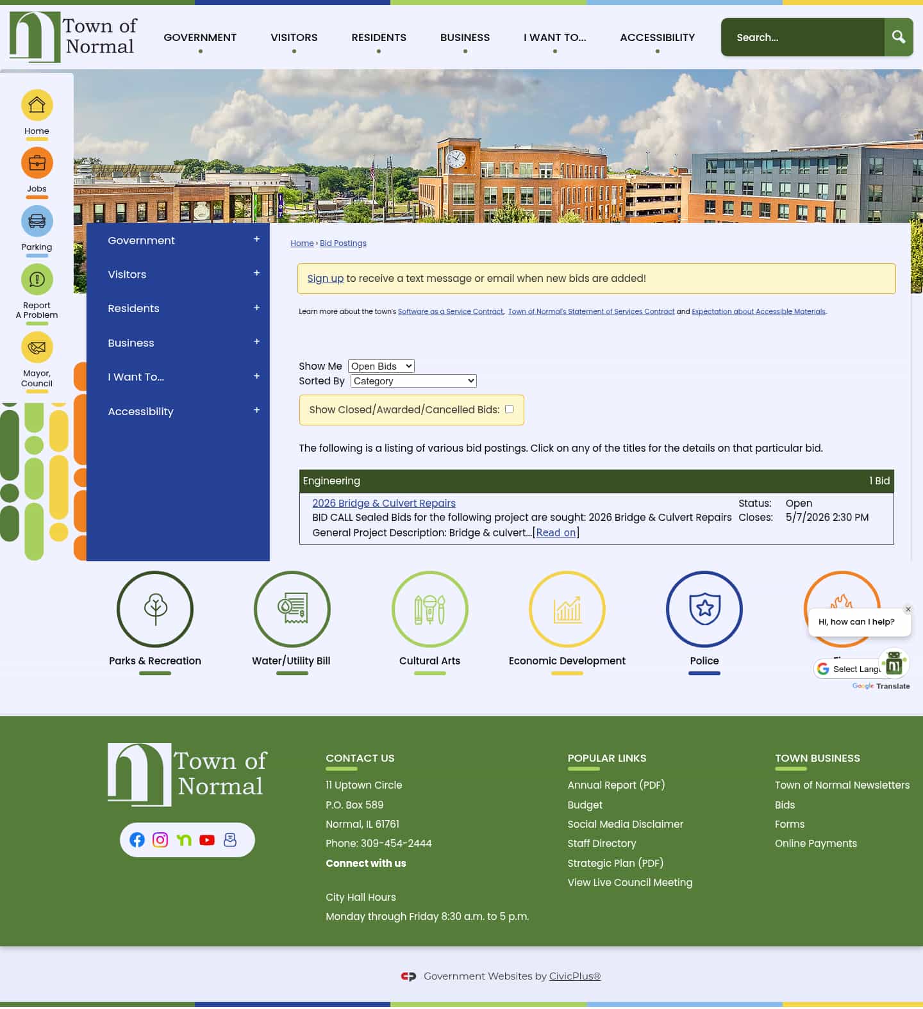This screenshot has height=1009, width=923.
Task: Click the Town of Normal footer logo
Action: 187,775
